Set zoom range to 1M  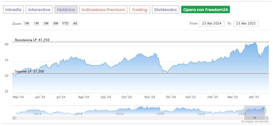pos(36,23)
